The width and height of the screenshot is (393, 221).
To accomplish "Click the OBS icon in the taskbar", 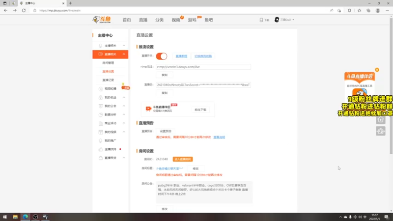I will click(35, 217).
